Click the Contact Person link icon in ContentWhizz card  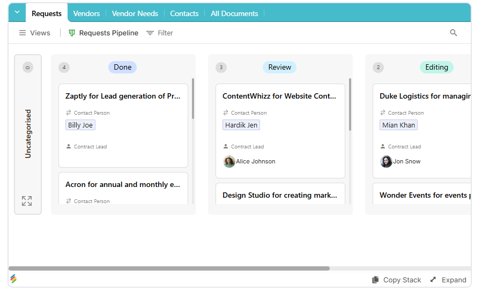pos(226,113)
